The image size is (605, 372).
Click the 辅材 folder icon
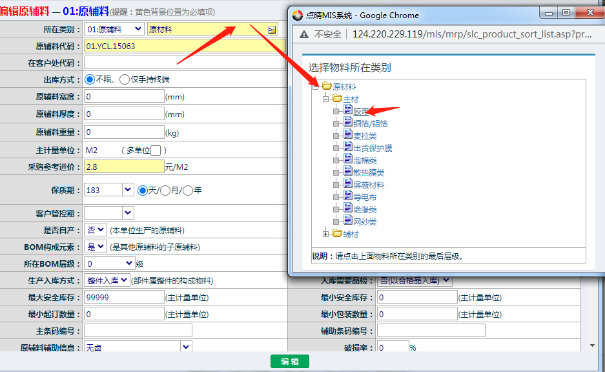pyautogui.click(x=337, y=234)
